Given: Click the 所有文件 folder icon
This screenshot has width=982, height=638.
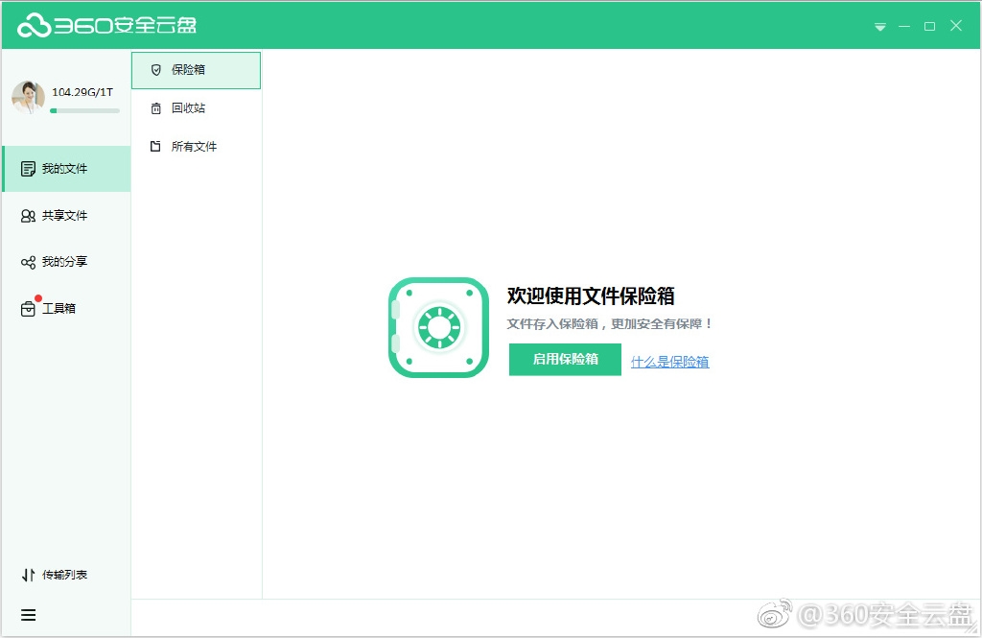Looking at the screenshot, I should coord(156,147).
